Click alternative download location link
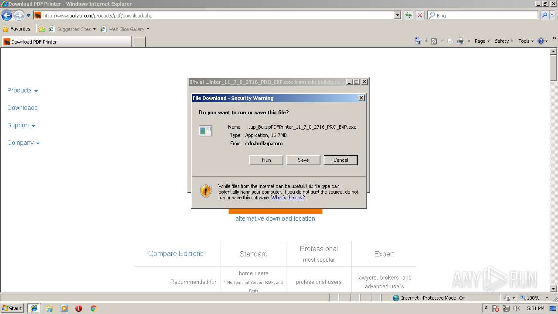 coord(275,218)
